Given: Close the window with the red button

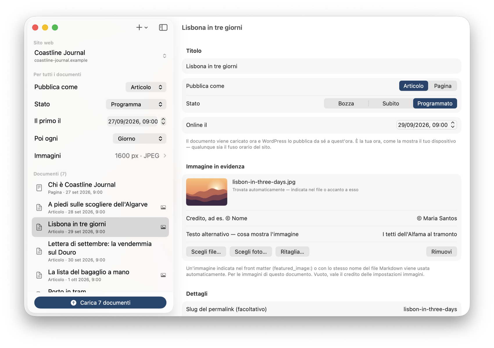Looking at the screenshot, I should 35,27.
